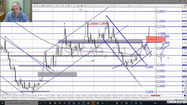The width and height of the screenshot is (187, 105).
Task: Select the text (A) tool
Action: [x=135, y=6]
